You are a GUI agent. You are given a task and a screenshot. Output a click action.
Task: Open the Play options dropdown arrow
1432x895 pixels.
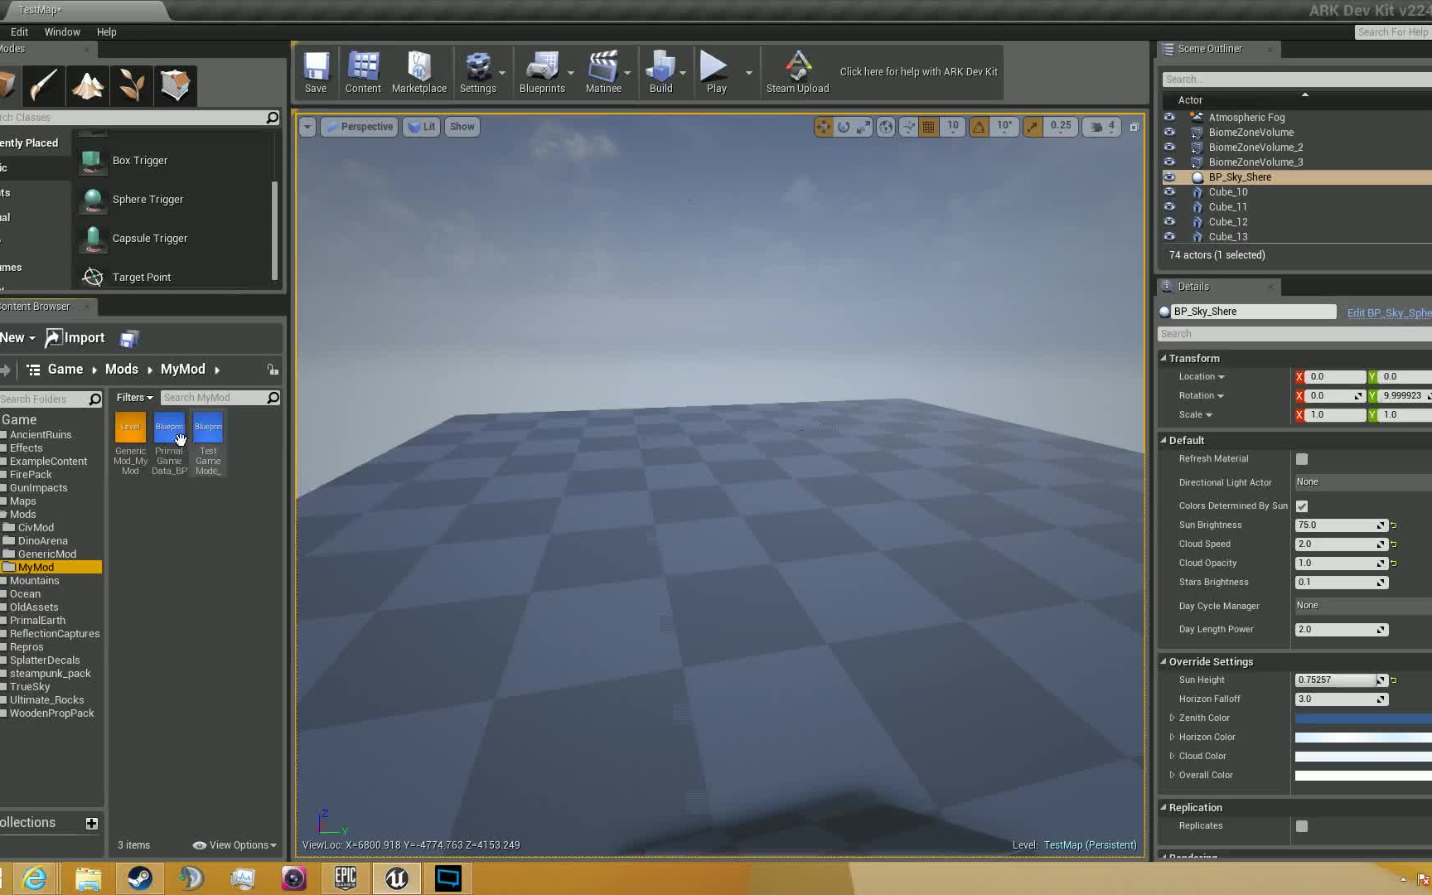pos(748,73)
